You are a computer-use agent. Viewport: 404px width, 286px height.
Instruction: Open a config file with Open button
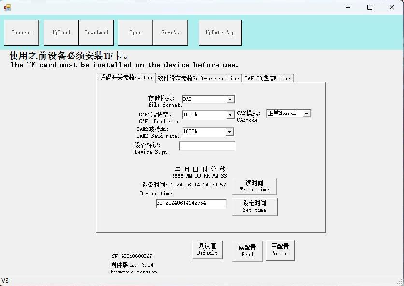point(136,33)
